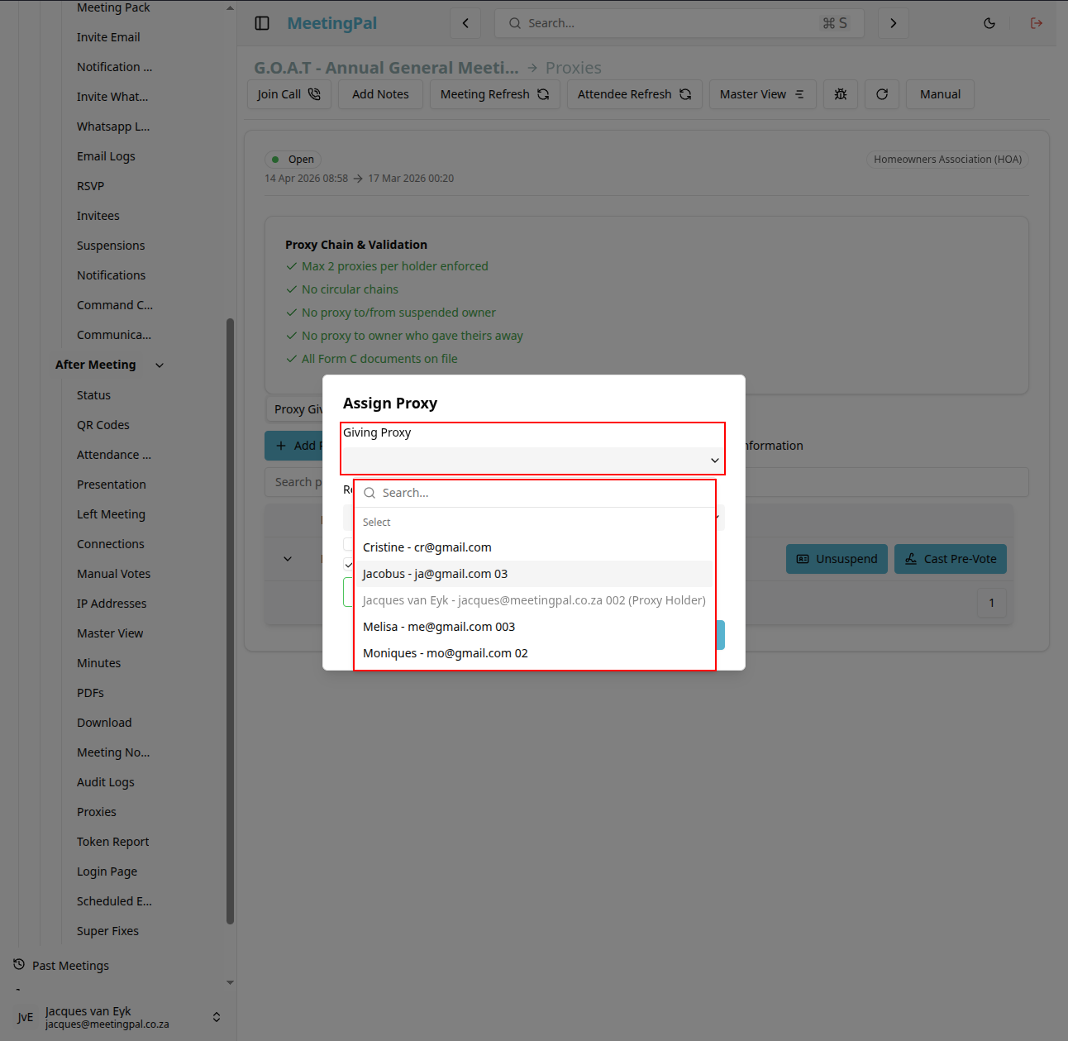This screenshot has height=1041, width=1068.
Task: Open Left Meeting in sidebar
Action: point(111,514)
